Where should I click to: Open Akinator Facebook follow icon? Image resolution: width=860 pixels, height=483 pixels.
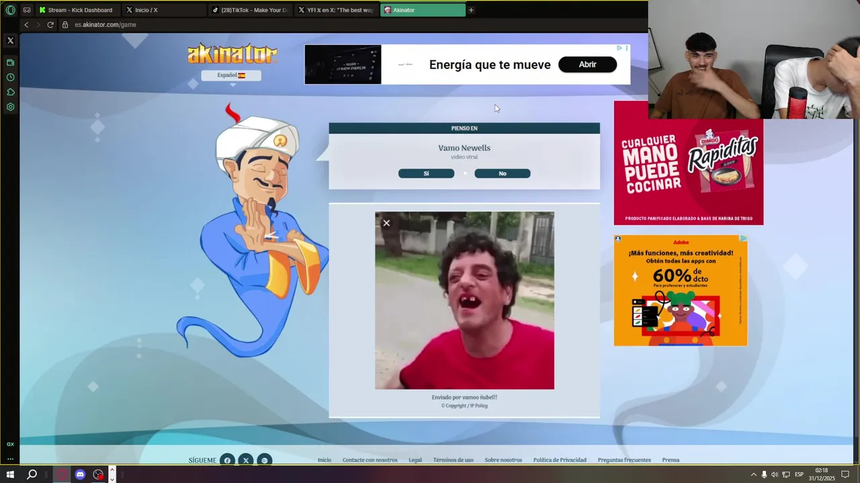click(x=227, y=460)
